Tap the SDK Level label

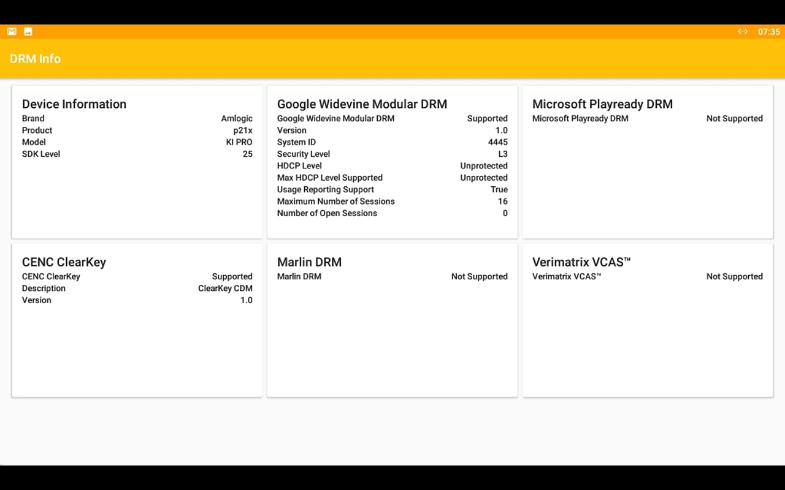coord(41,154)
